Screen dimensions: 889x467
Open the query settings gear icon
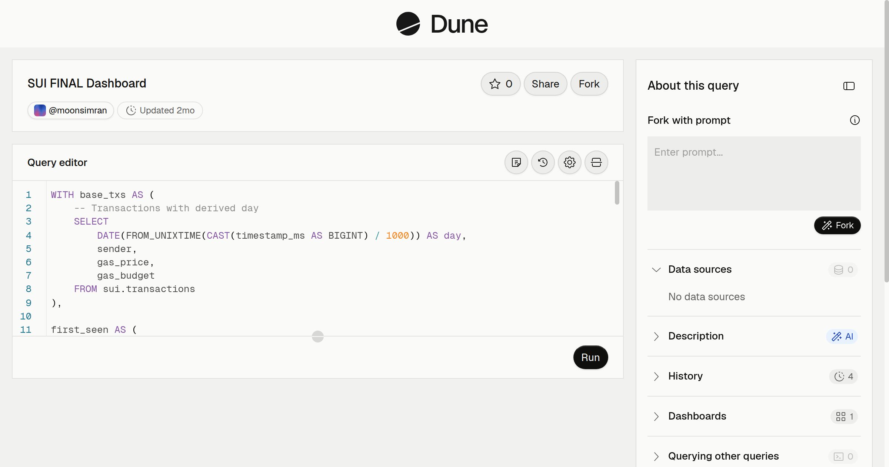point(570,162)
